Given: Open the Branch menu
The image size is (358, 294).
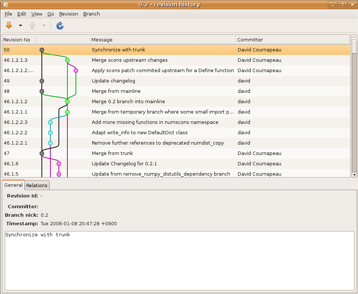Looking at the screenshot, I should 91,14.
